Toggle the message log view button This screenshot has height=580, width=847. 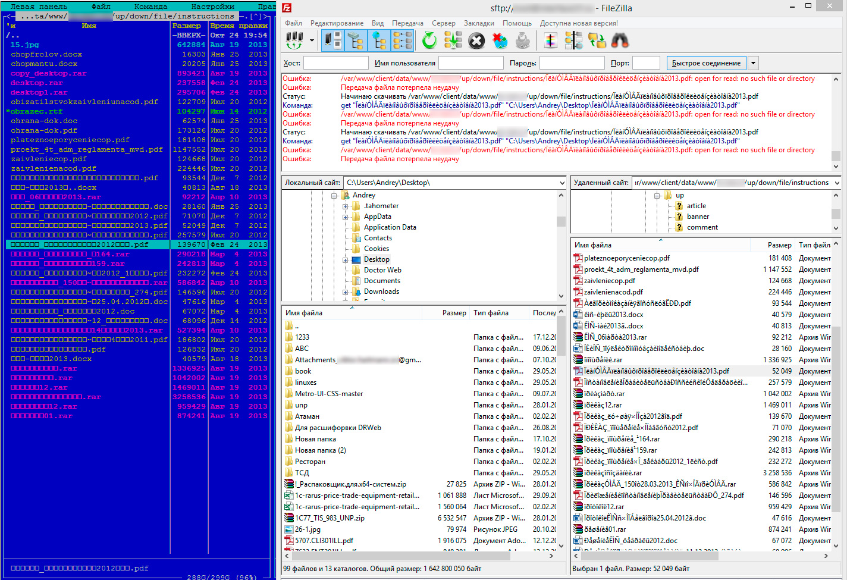pyautogui.click(x=332, y=40)
